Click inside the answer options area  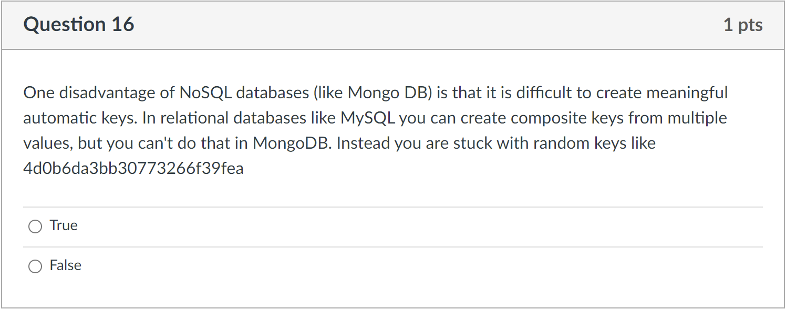click(210, 244)
